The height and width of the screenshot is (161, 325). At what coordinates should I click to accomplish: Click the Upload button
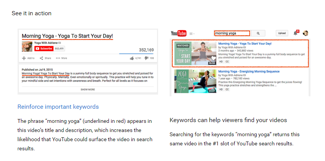[282, 33]
